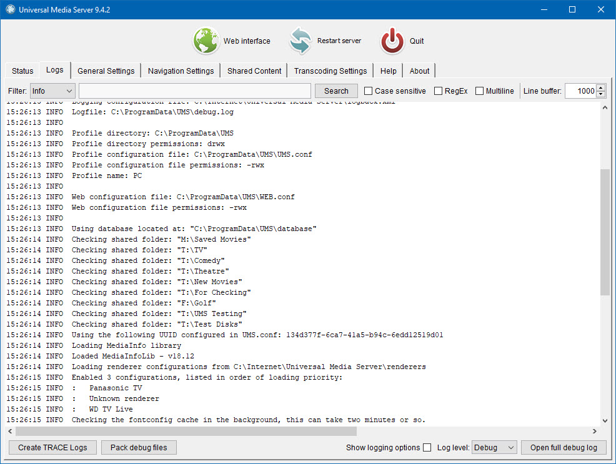Click the log line for shared folder "T:\For Checking"
Image resolution: width=616 pixels, height=464 pixels.
(129, 292)
